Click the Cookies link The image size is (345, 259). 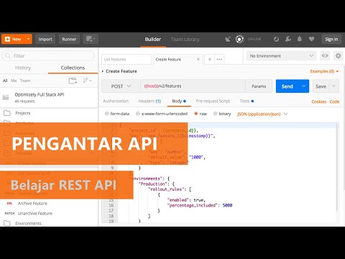coord(319,101)
